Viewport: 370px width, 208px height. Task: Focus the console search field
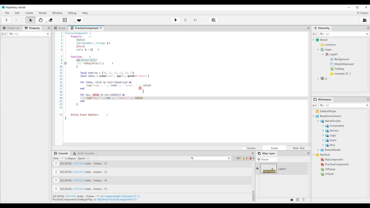[x=210, y=158]
